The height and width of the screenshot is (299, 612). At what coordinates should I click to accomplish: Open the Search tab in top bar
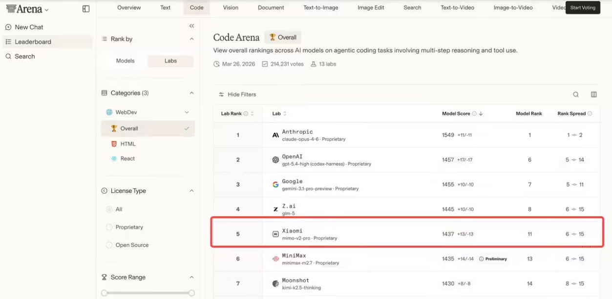(412, 8)
